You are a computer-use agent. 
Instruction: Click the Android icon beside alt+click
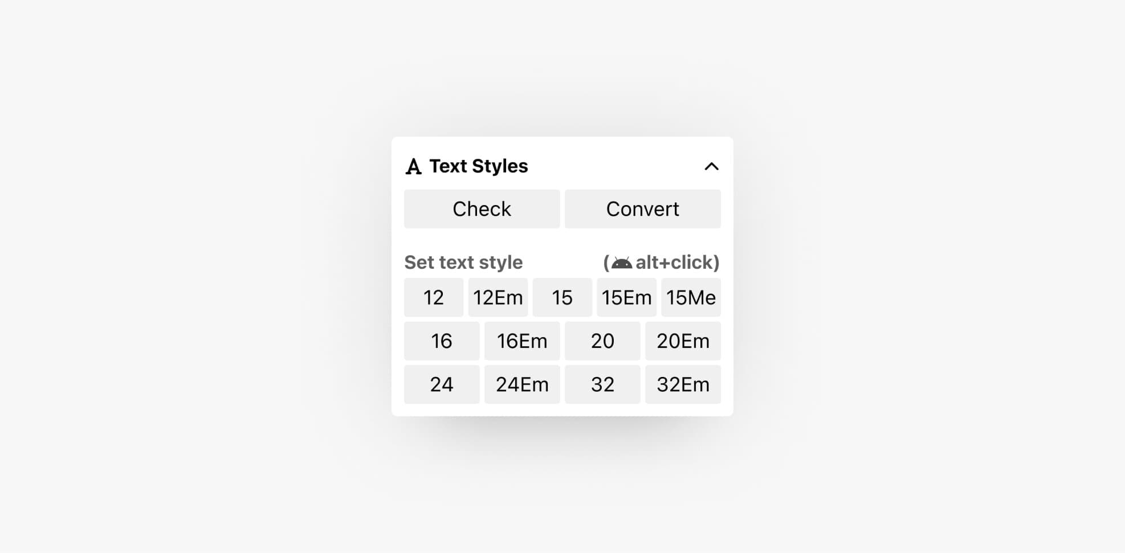622,263
